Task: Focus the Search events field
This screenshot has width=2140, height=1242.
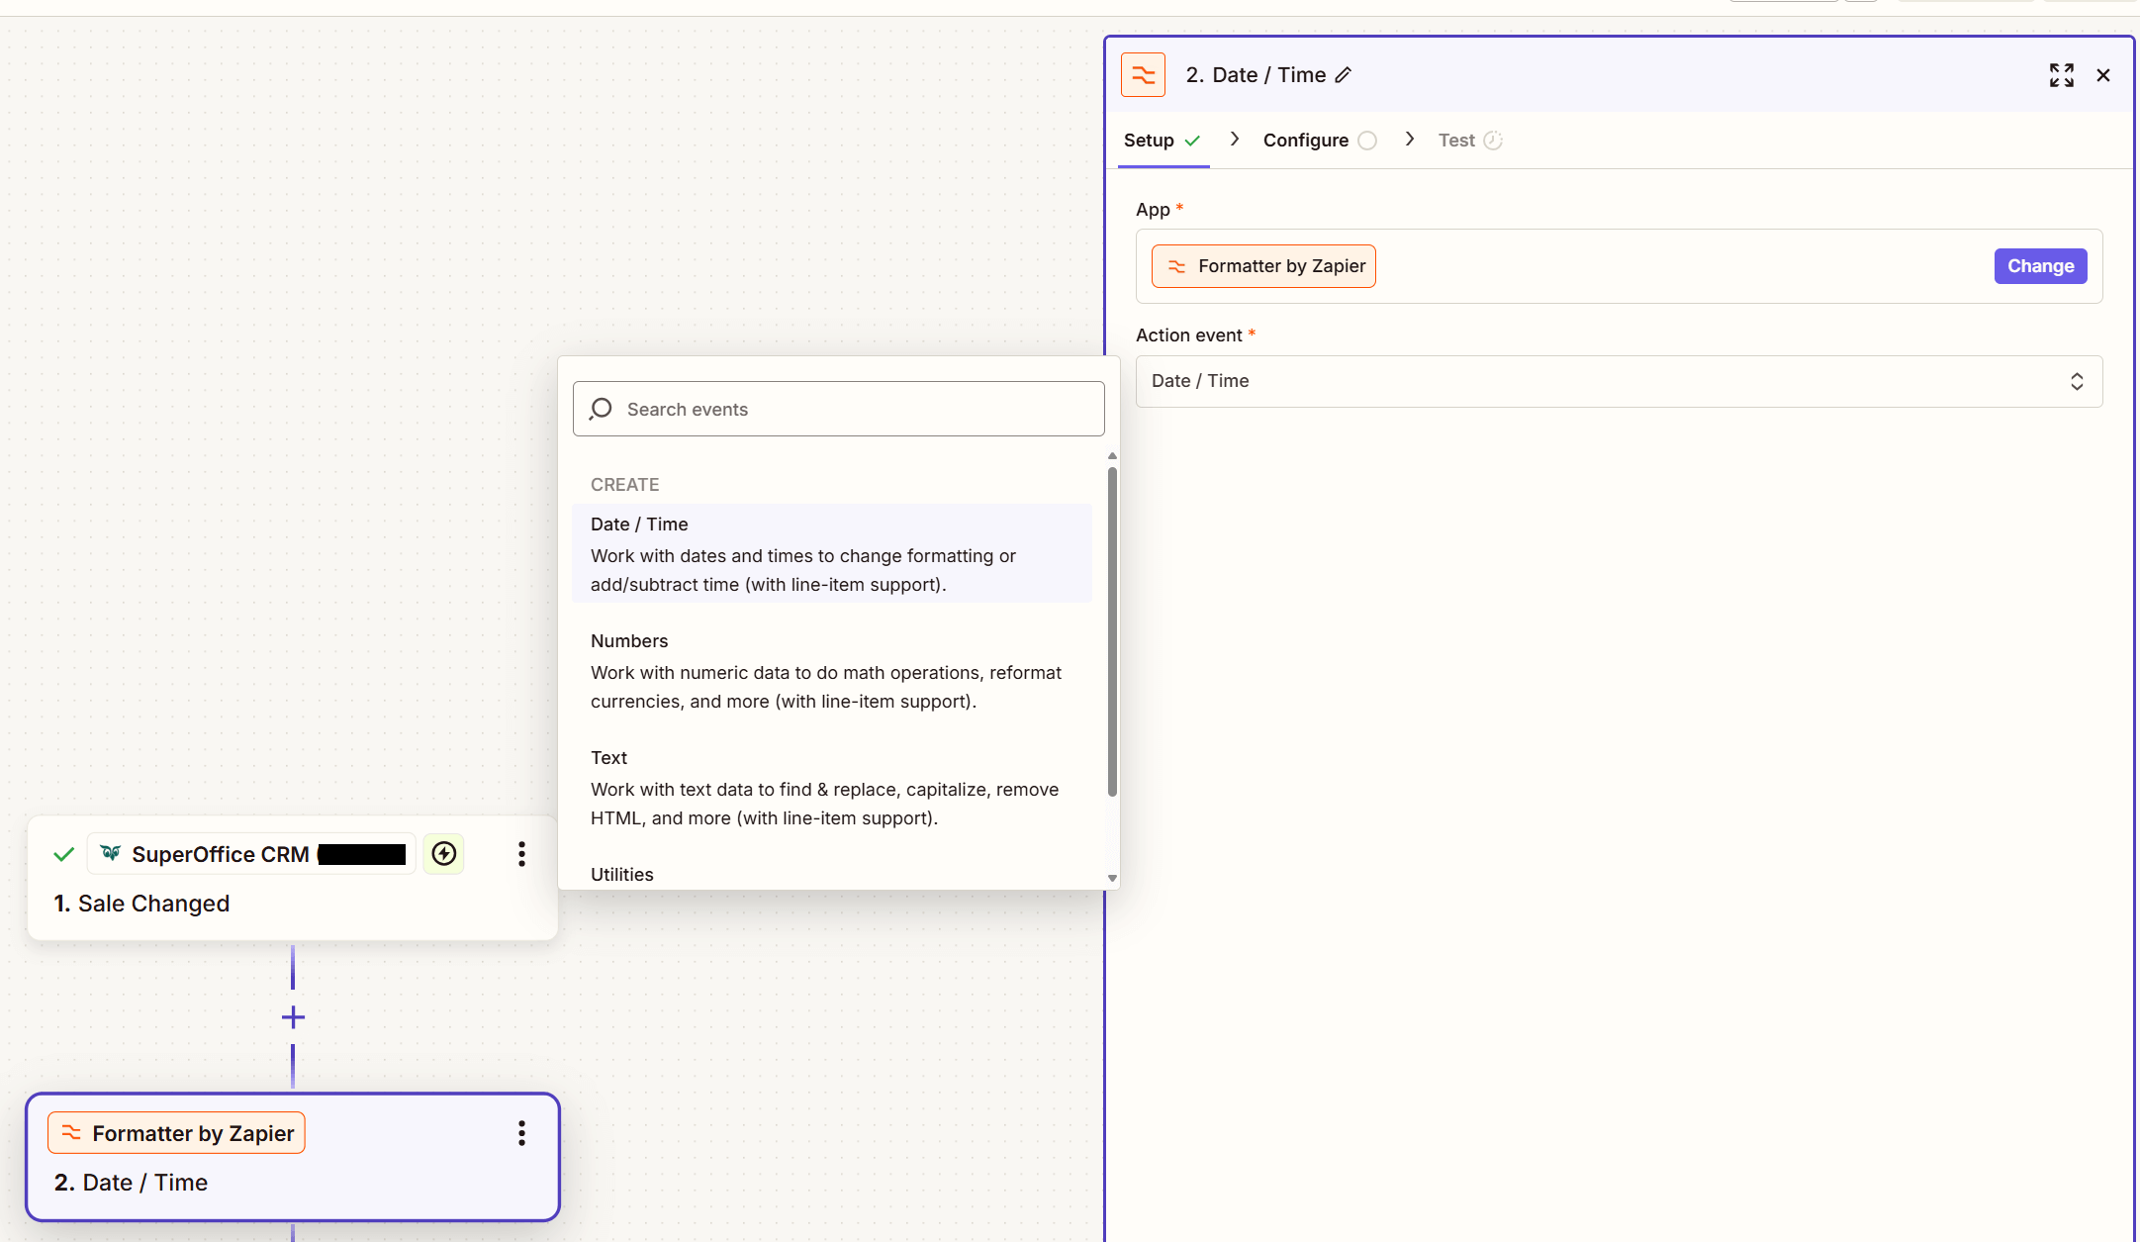Action: click(x=839, y=409)
